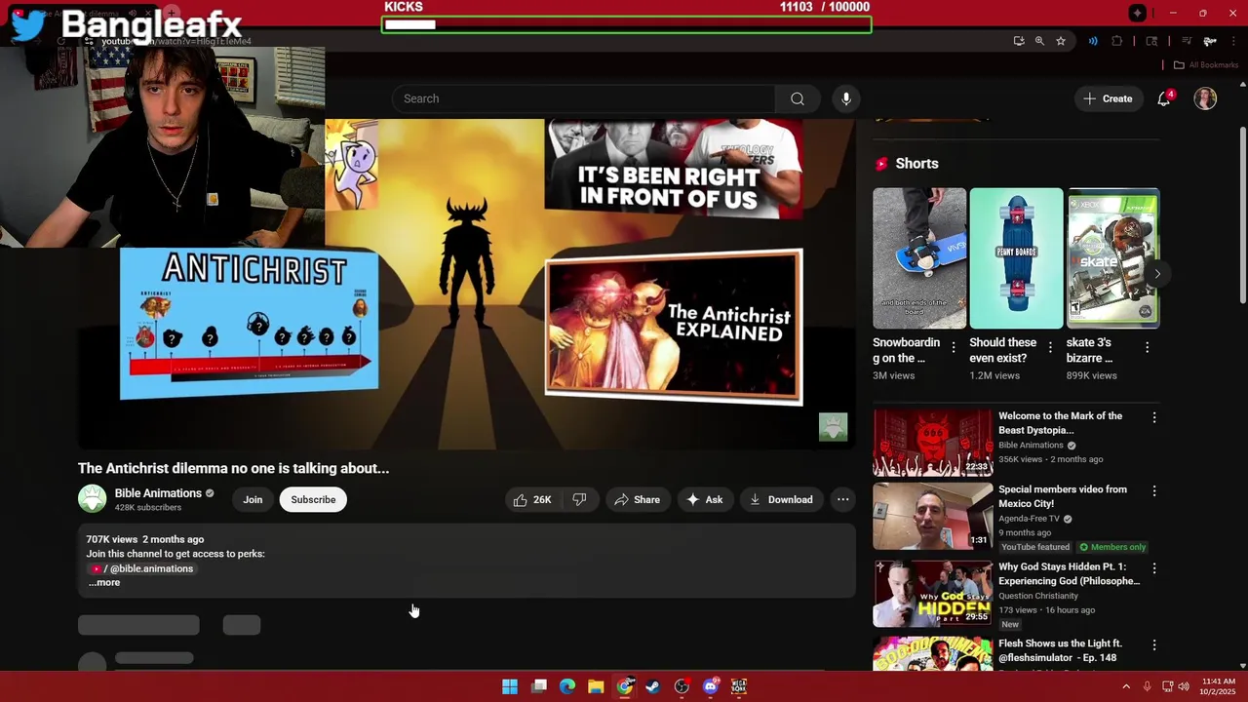Open more actions ellipsis under the video
This screenshot has height=702, width=1248.
pos(843,499)
